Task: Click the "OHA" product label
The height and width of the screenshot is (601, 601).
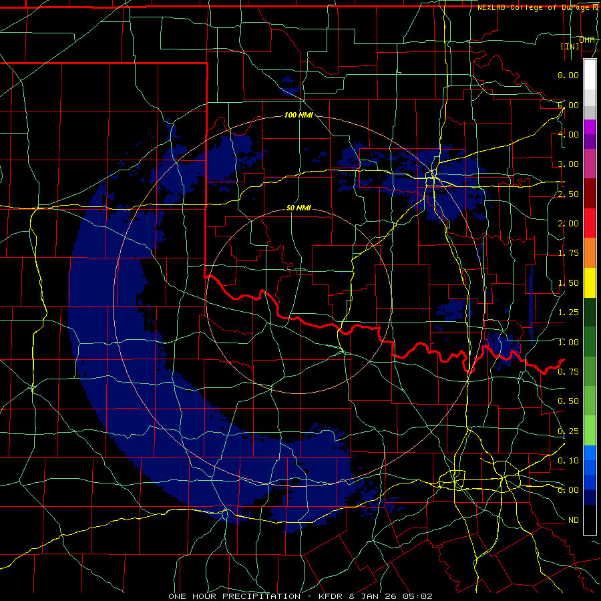Action: tap(587, 39)
